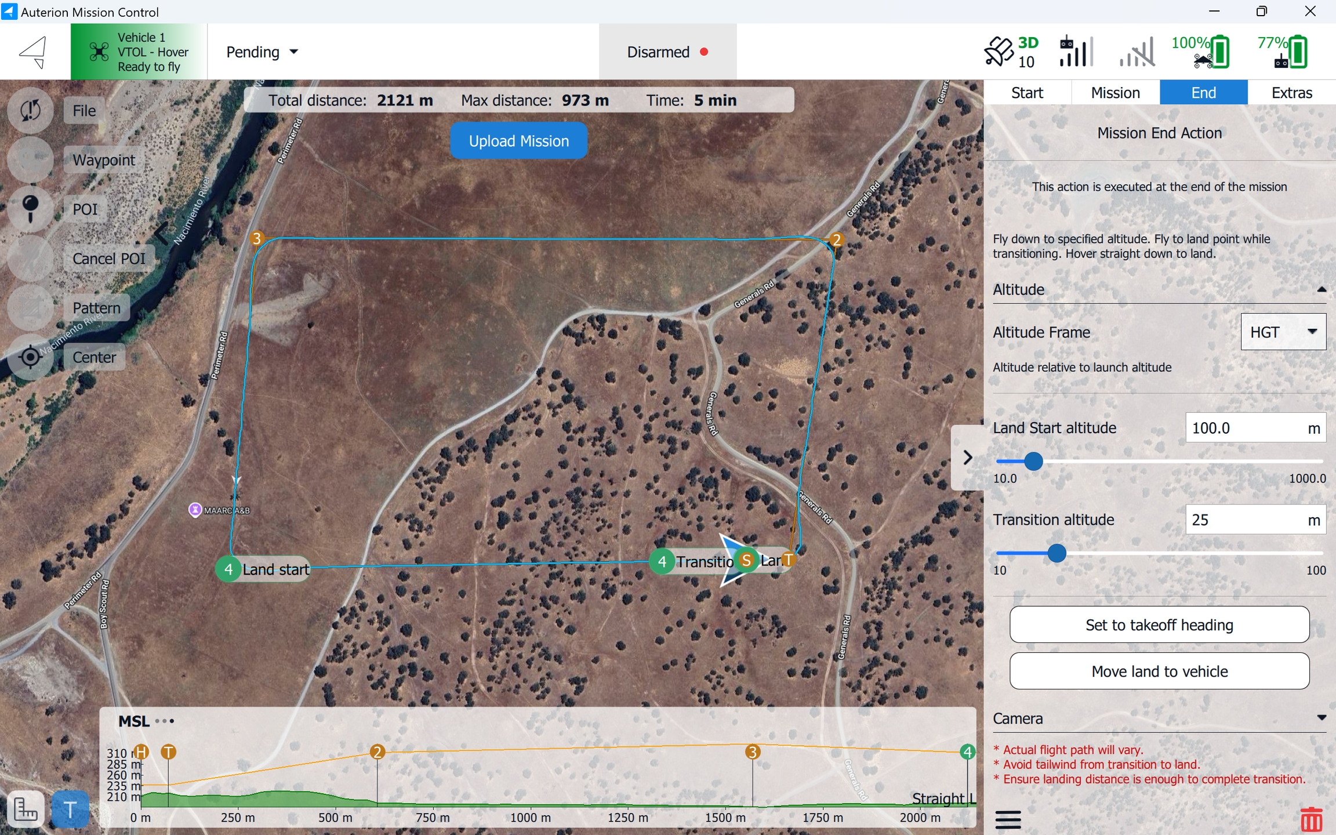Select the POI pin tool

[30, 209]
